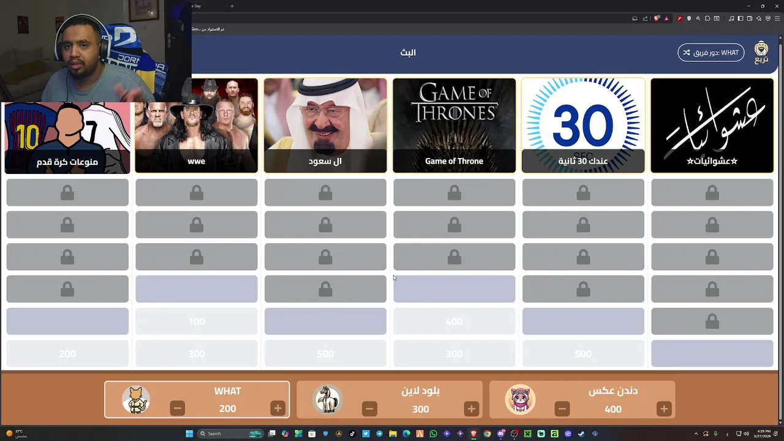Decrease دندن عكس team score with minus
This screenshot has height=441, width=784.
point(562,409)
